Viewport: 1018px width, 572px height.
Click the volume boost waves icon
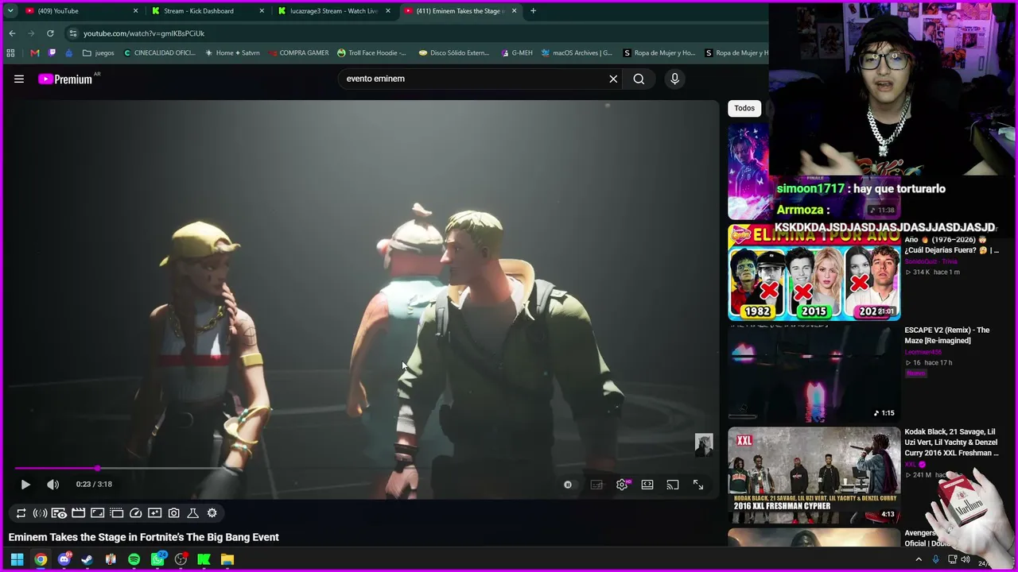[40, 513]
